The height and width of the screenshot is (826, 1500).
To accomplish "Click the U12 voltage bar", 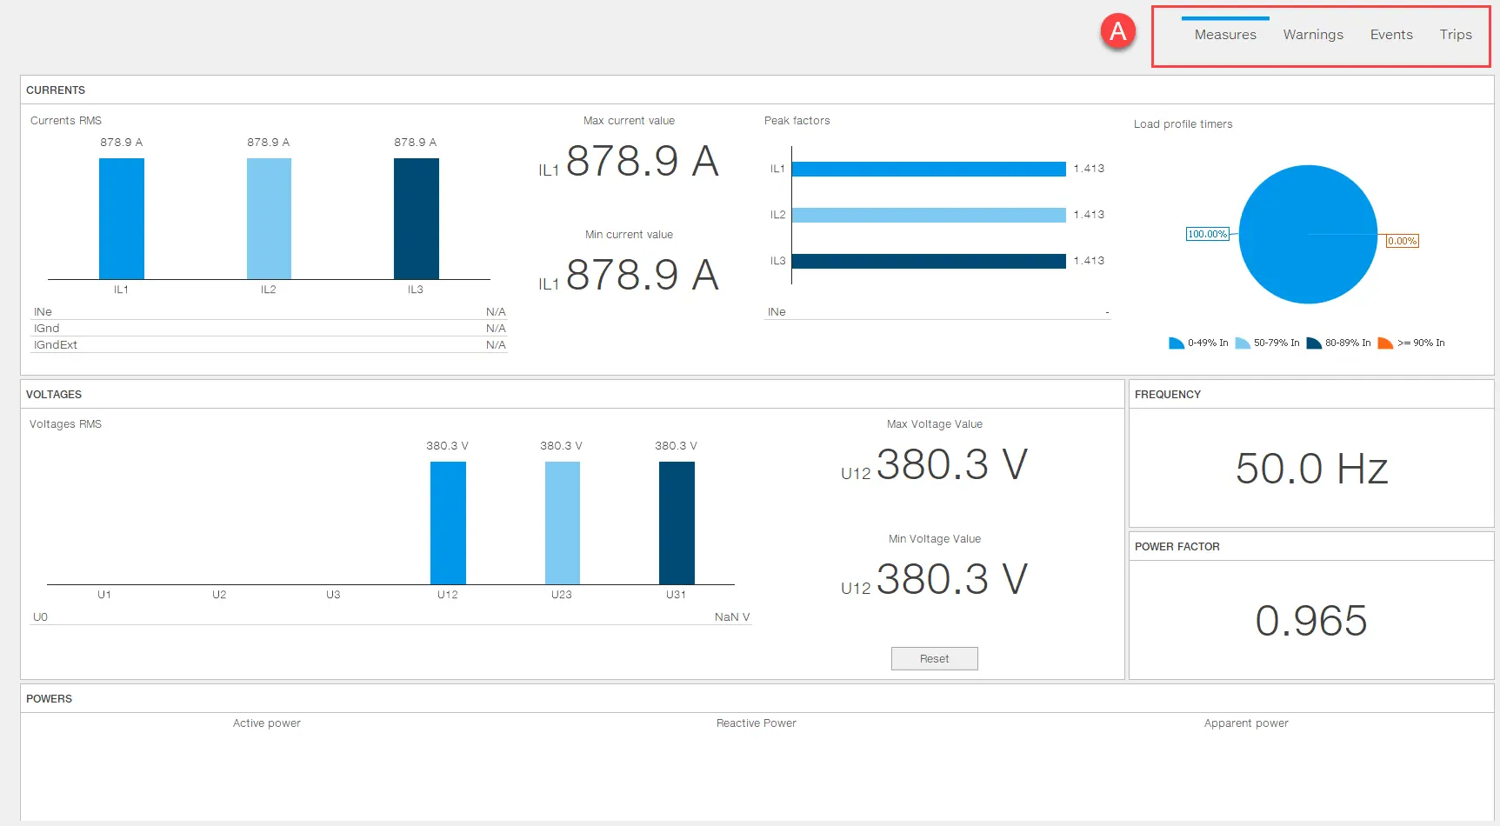I will click(448, 523).
